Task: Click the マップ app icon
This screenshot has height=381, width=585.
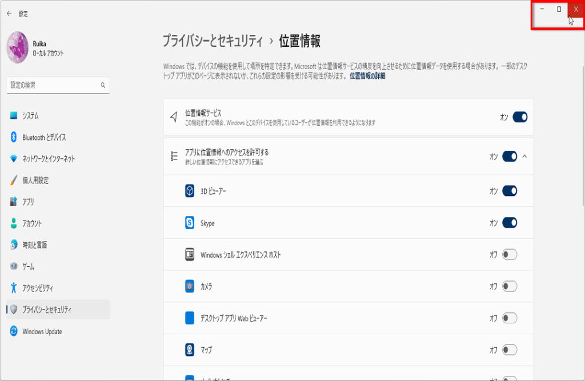Action: pyautogui.click(x=190, y=350)
